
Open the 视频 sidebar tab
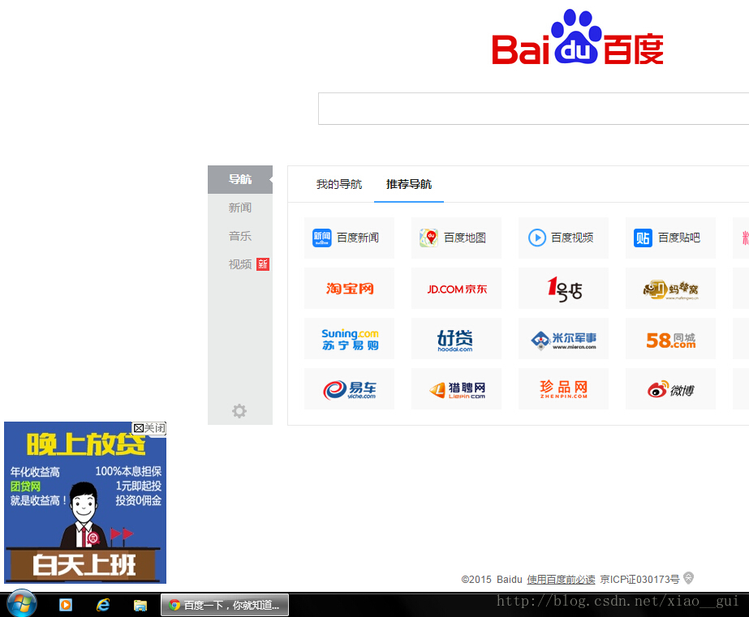[240, 264]
